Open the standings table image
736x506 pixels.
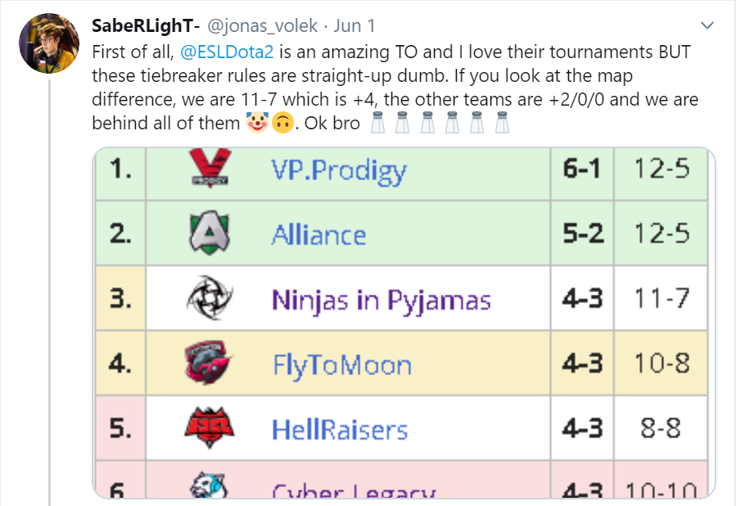[x=404, y=323]
